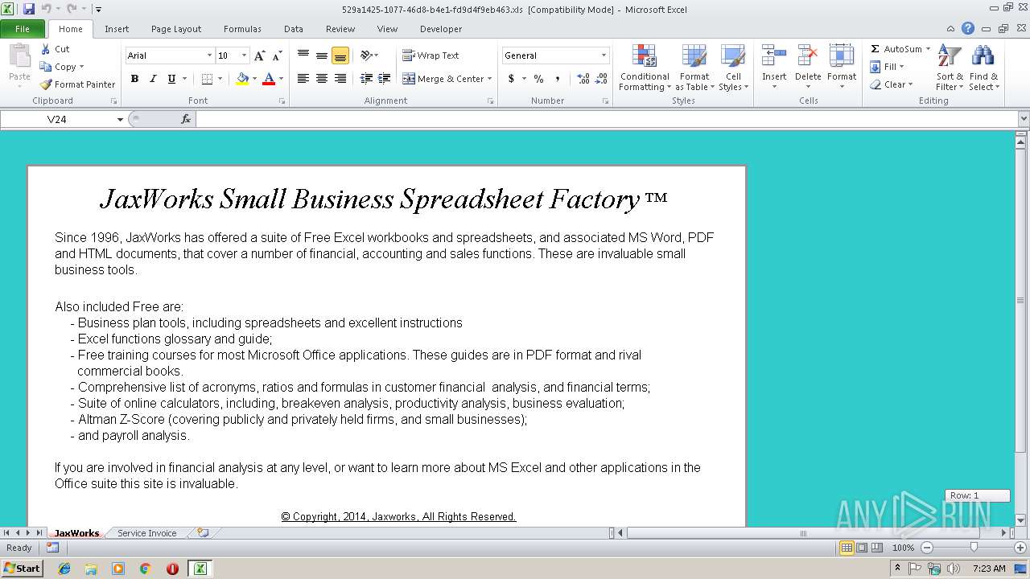The image size is (1030, 579).
Task: Open Internet Explorer from taskbar
Action: [64, 569]
